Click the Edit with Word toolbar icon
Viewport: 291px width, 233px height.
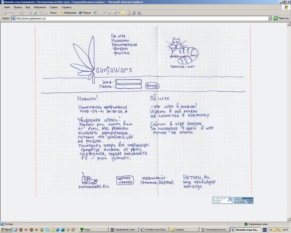tap(115, 13)
